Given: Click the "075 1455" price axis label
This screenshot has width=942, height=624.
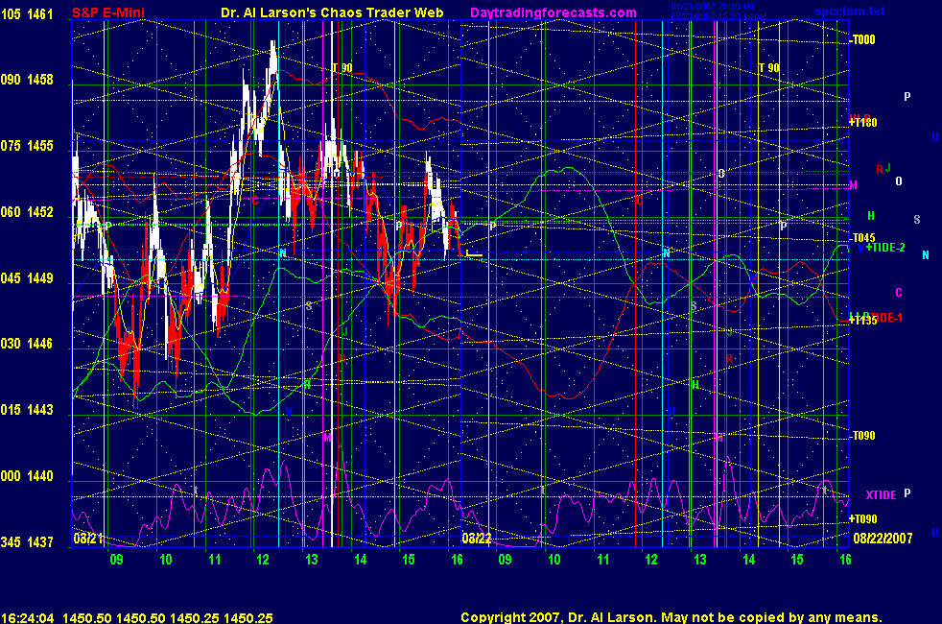Looking at the screenshot, I should pyautogui.click(x=27, y=146).
